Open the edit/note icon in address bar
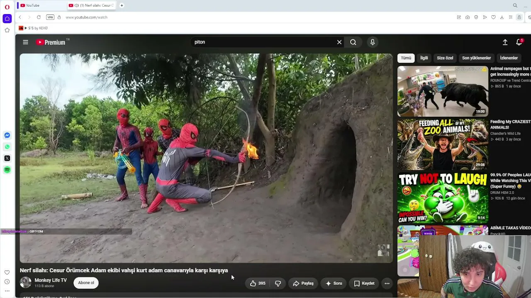The image size is (531, 298). [x=459, y=17]
